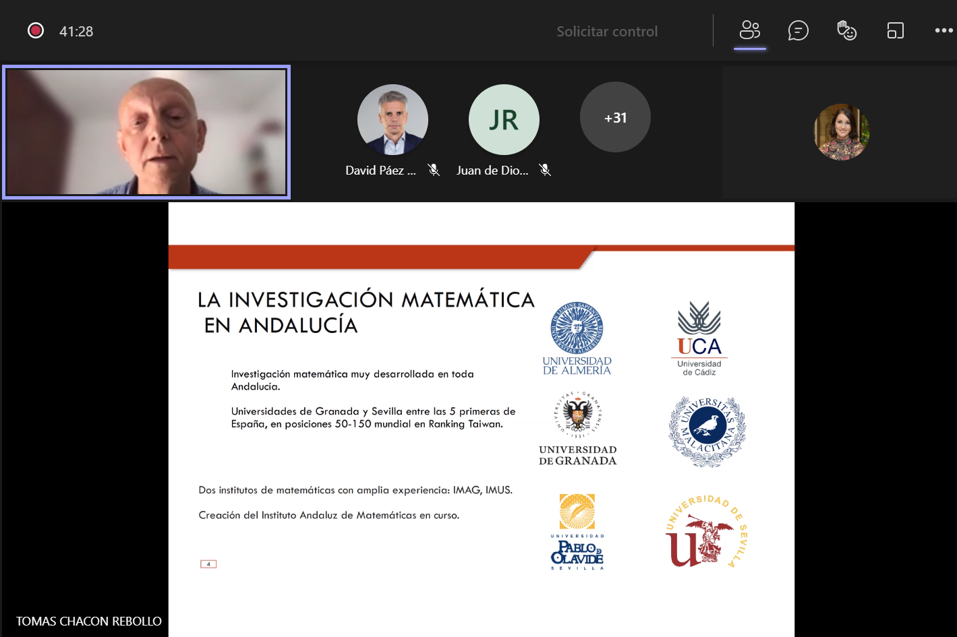
Task: Click the JR initials avatar
Action: pyautogui.click(x=504, y=119)
